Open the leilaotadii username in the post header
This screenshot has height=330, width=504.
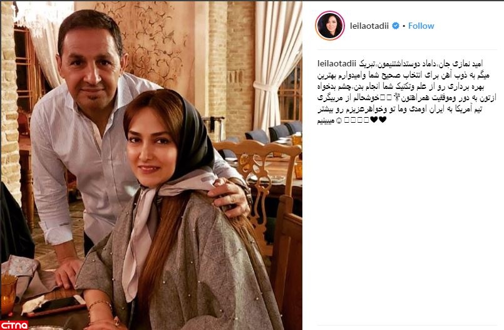pos(369,26)
